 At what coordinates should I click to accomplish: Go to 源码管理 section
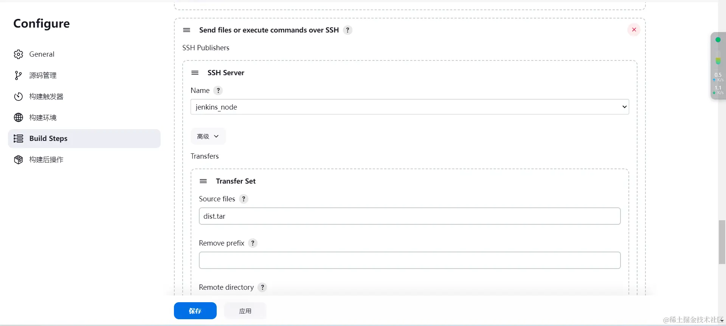point(84,76)
